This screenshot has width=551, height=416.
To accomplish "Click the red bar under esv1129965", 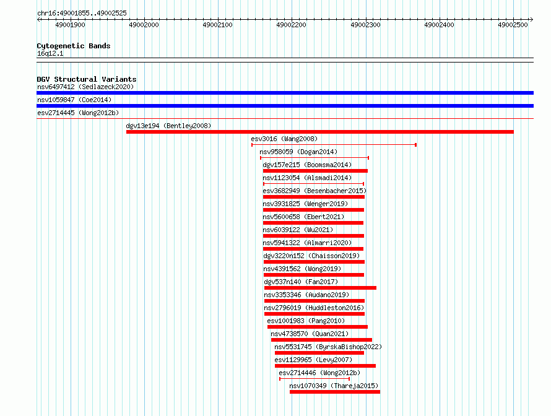I will coord(326,366).
